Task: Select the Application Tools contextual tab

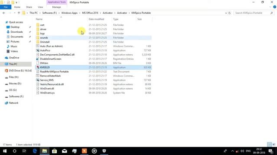Action: (x=57, y=2)
